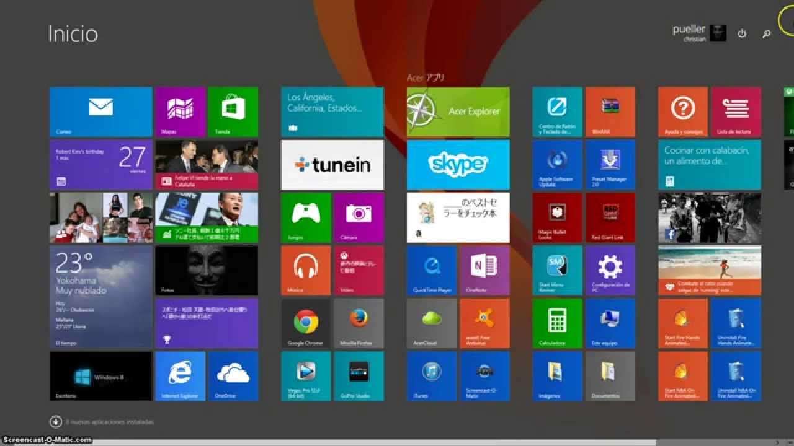Open the Escritorio desktop tile

point(100,376)
